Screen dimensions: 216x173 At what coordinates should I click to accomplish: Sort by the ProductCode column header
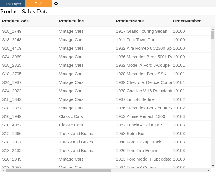(x=15, y=21)
